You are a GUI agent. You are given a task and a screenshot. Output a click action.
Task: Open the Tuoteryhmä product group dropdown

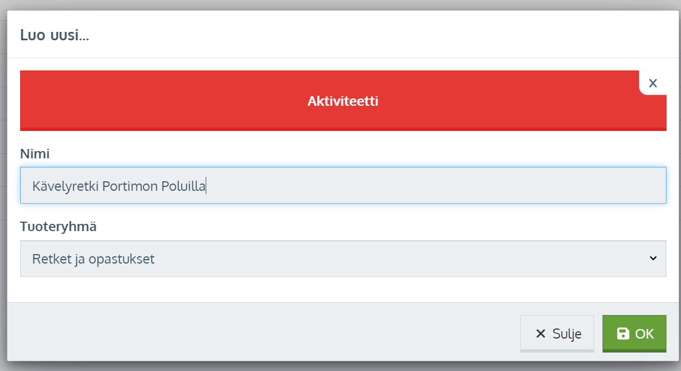pos(342,259)
